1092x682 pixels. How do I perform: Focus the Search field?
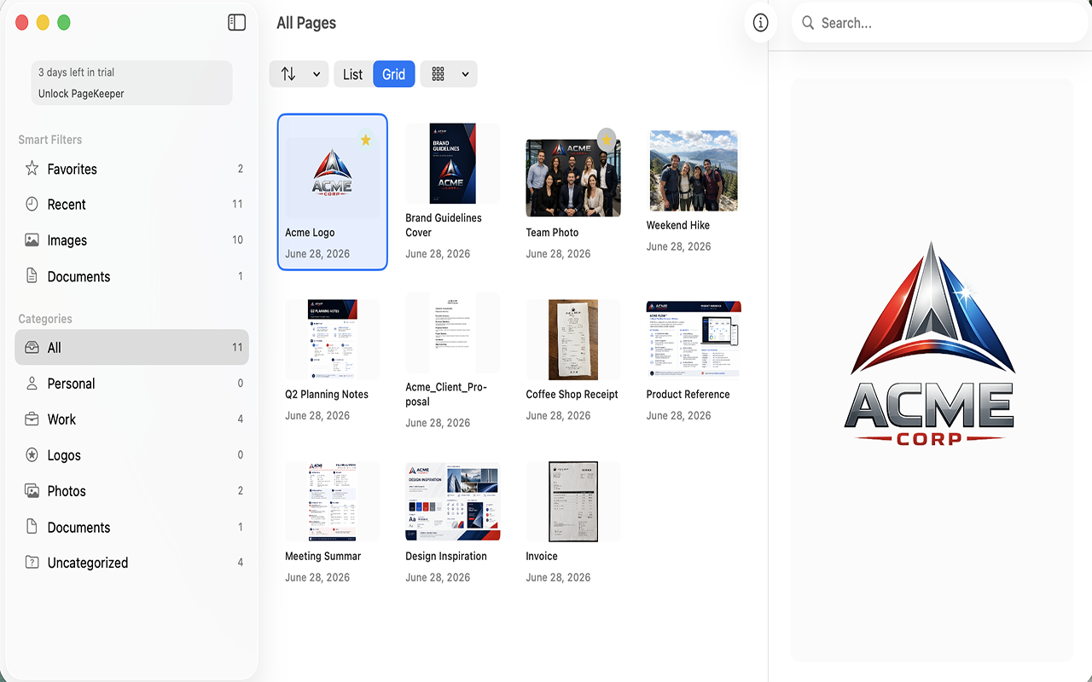940,23
